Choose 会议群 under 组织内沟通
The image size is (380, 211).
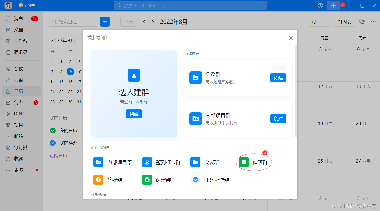[205, 162]
